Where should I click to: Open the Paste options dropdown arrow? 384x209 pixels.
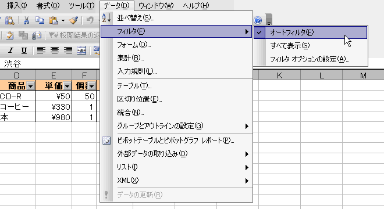tap(63, 21)
